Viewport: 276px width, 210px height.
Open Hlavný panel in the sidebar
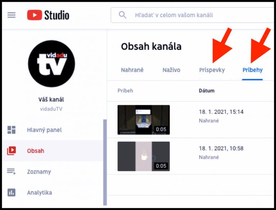44,130
